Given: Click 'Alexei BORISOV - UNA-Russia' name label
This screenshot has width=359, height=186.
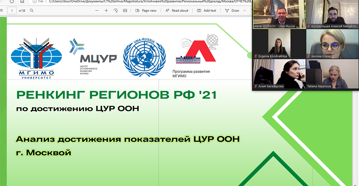Looking at the screenshot, I should click(275, 26).
